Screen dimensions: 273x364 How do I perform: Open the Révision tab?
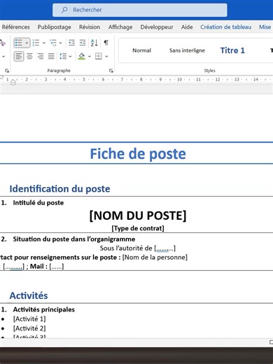click(90, 27)
